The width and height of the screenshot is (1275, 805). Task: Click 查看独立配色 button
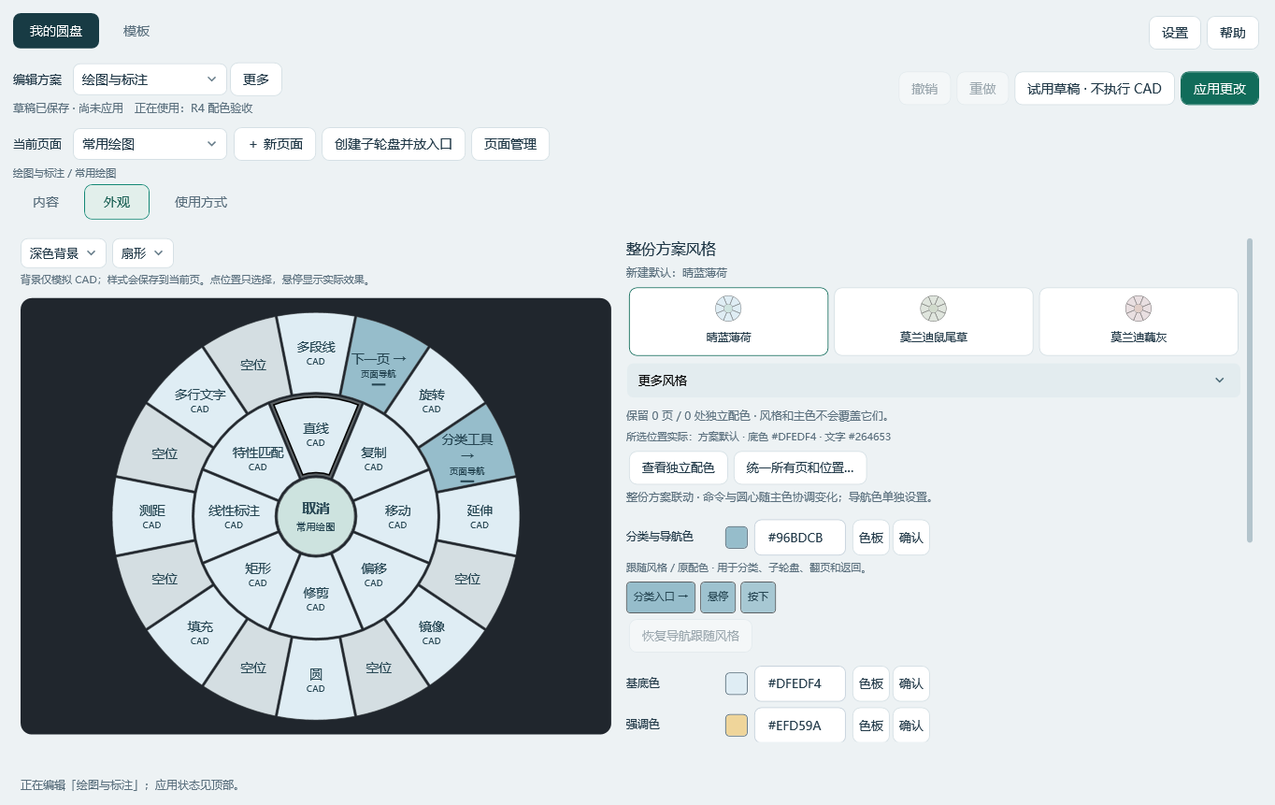click(x=678, y=467)
